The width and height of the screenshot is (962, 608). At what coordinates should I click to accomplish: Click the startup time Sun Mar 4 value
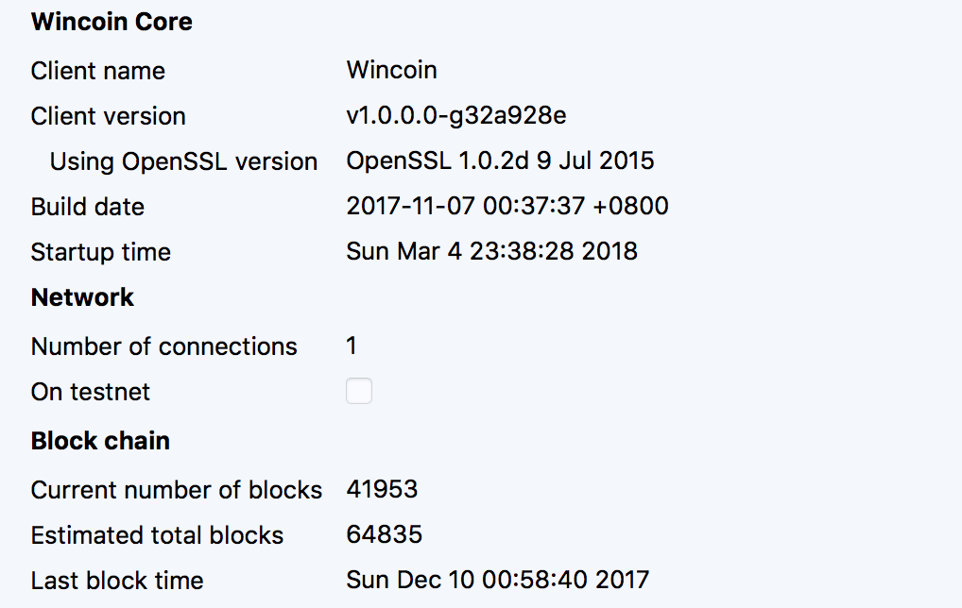click(492, 251)
